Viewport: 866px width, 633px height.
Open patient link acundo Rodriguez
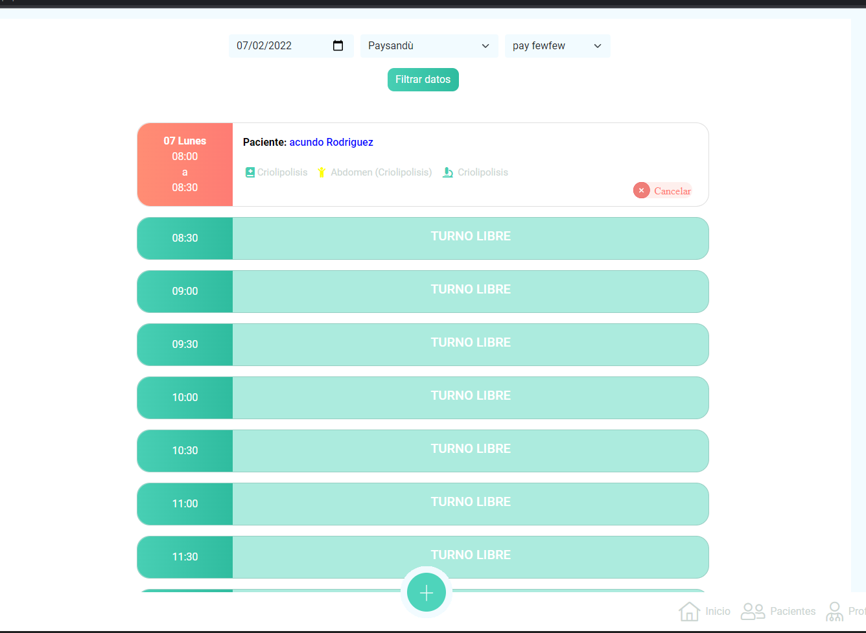tap(331, 142)
